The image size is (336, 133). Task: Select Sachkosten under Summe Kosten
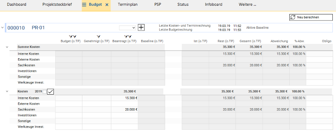point(26,65)
